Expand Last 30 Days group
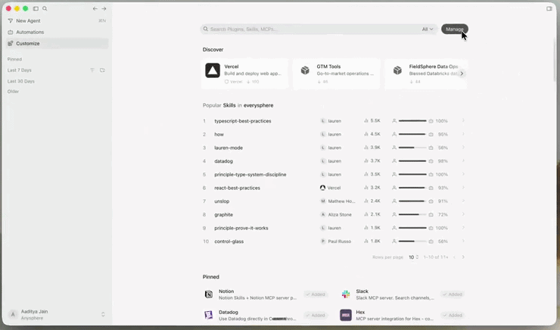Screen dimensions: 560x330 click(21, 82)
